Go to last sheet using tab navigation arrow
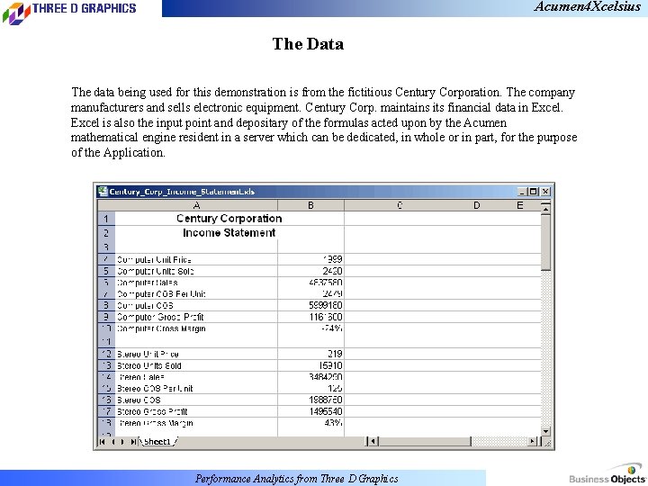Viewport: 648px width, 486px height. pos(133,442)
